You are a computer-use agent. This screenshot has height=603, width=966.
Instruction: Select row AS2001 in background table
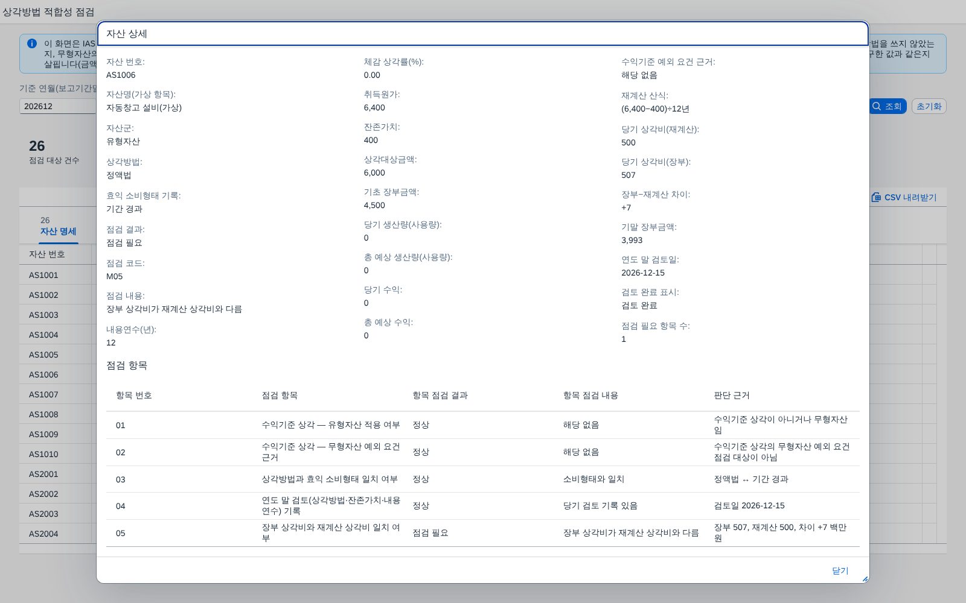[x=57, y=474]
